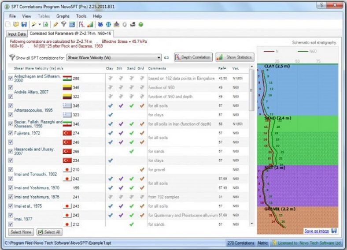347x250 pixels.
Task: Click the Greece flag beside value 323
Action: coord(67,115)
